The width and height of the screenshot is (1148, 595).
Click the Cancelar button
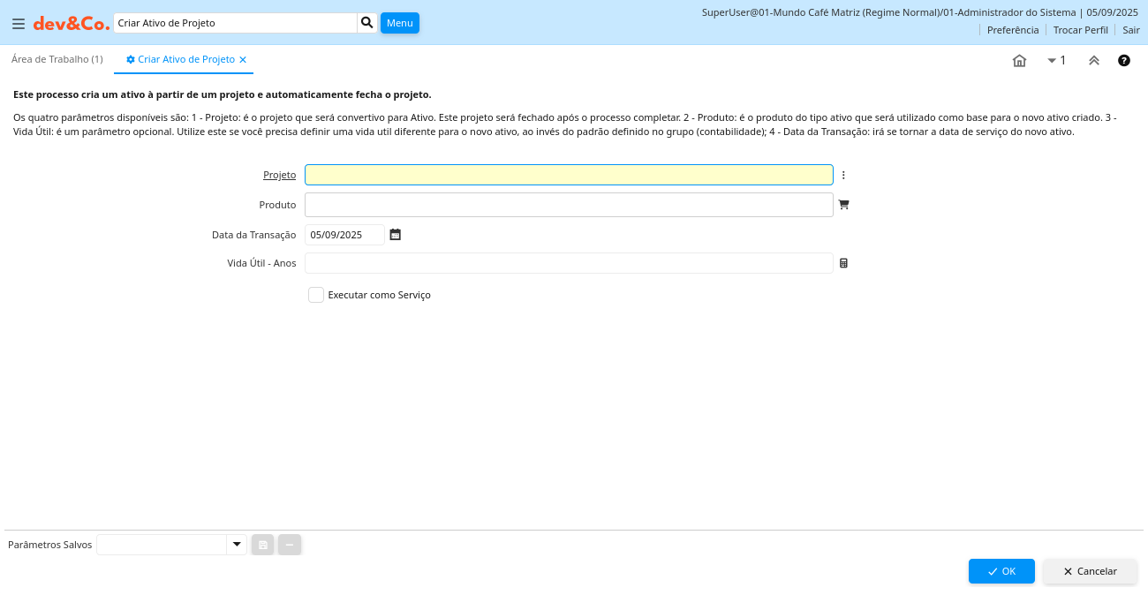(x=1090, y=571)
